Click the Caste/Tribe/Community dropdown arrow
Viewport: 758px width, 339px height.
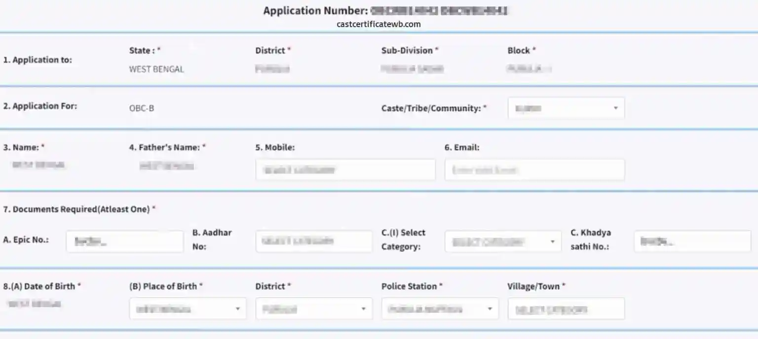615,108
